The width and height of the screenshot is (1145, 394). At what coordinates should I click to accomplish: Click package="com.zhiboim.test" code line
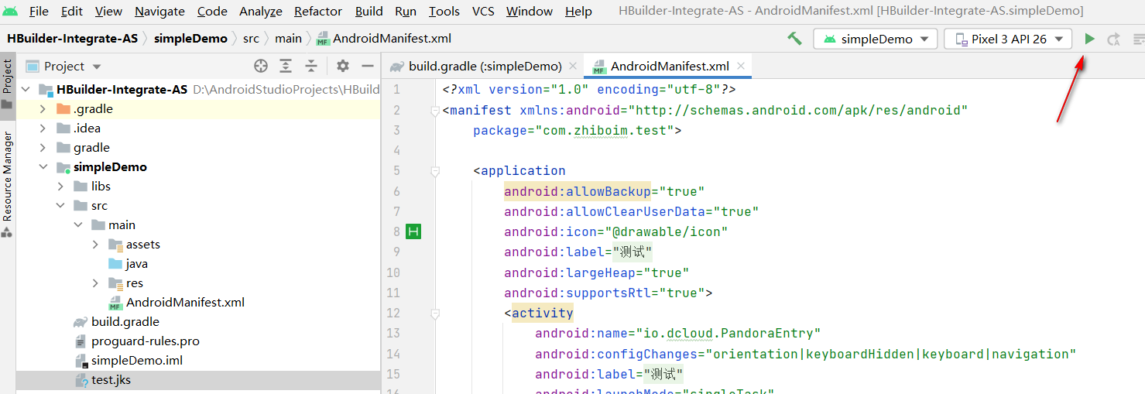click(577, 131)
